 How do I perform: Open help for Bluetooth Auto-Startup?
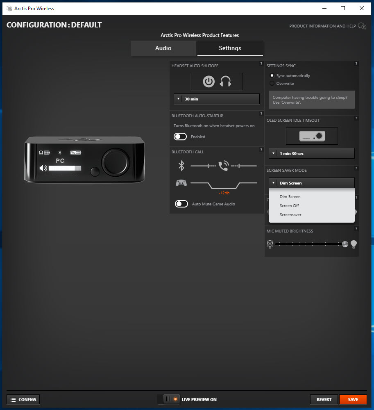[261, 114]
